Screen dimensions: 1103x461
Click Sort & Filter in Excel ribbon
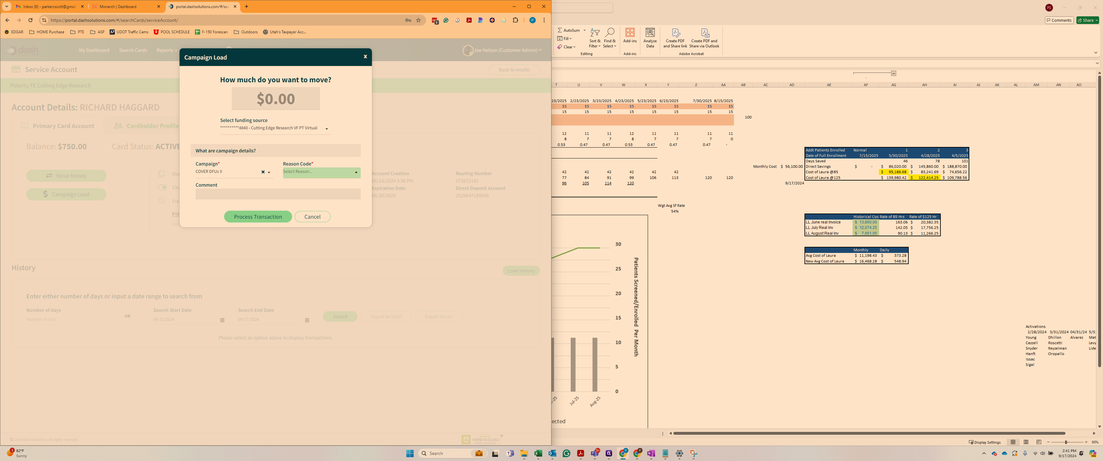pos(595,38)
